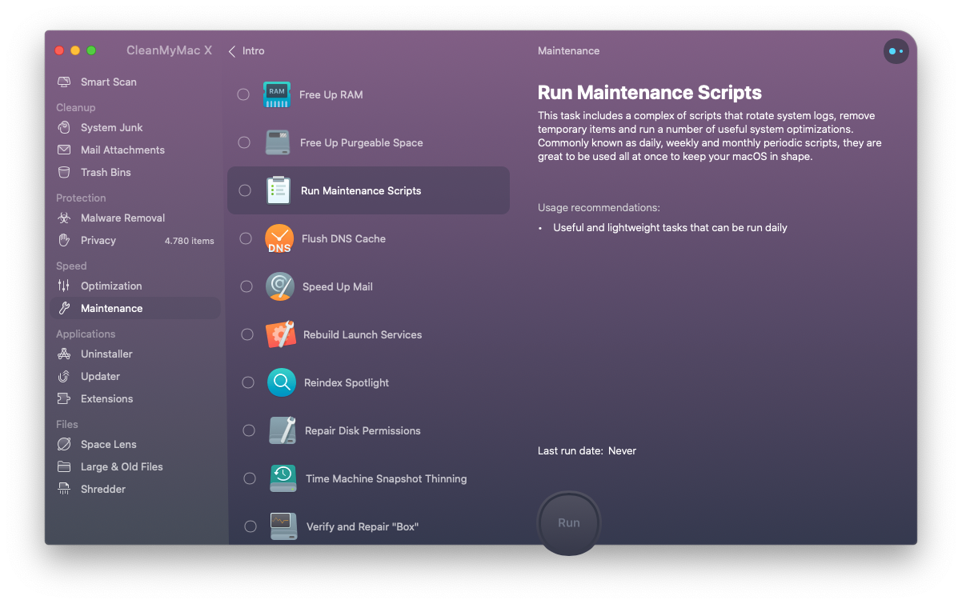This screenshot has height=604, width=962.
Task: Click the Rebuild Launch Services icon
Action: [280, 334]
